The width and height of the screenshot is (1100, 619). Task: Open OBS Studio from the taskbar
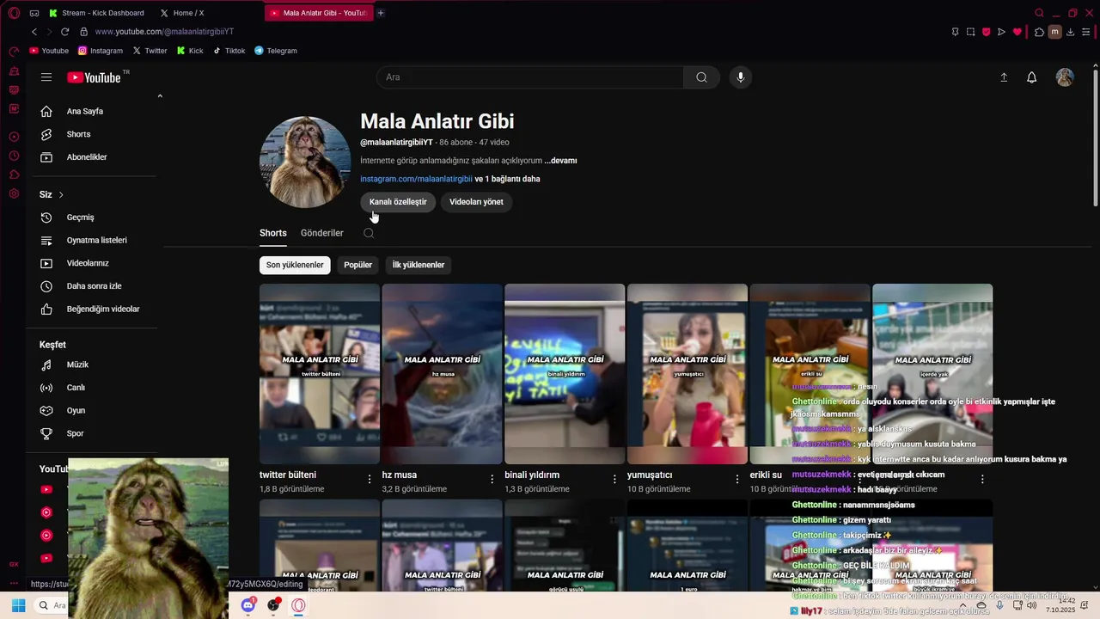coord(273,605)
